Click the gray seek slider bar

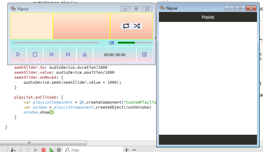(56, 43)
